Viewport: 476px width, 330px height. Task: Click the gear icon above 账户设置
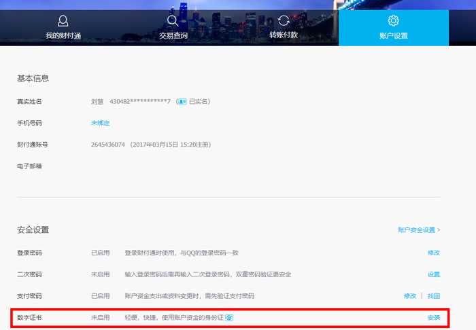point(393,21)
